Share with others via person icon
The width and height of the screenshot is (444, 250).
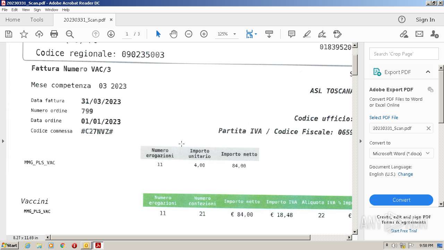(434, 34)
